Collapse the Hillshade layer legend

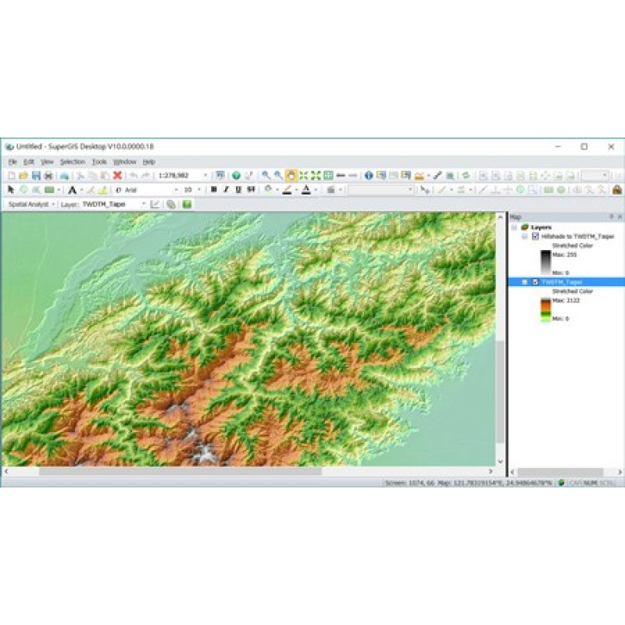pos(524,237)
